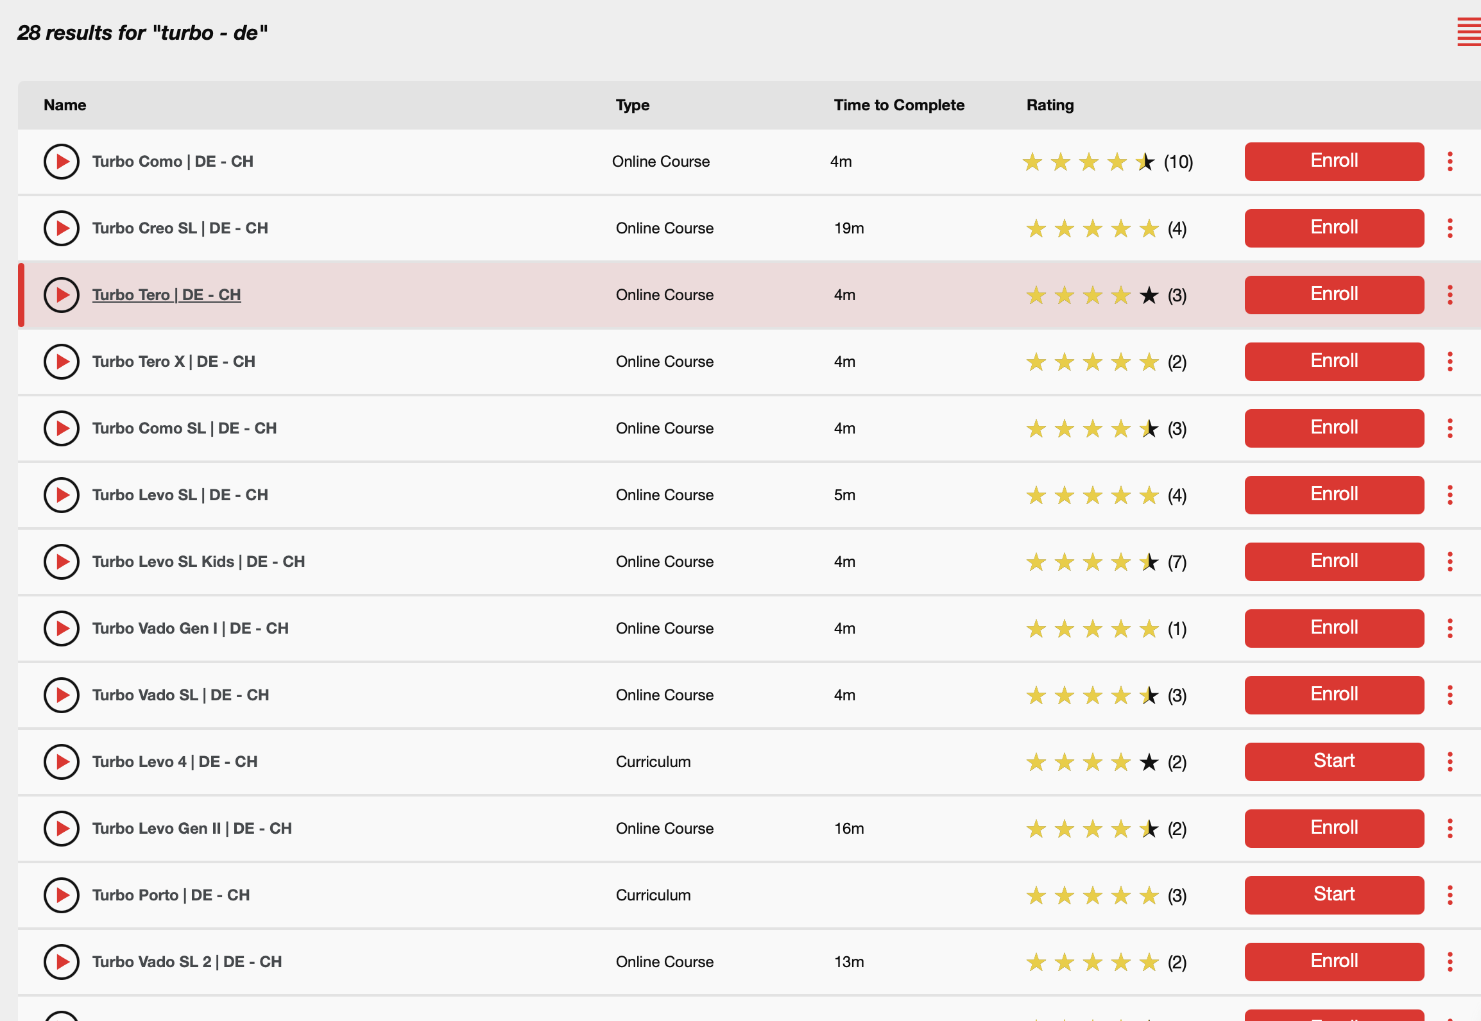Click the 28 results heading text
Screen dimensions: 1481x1021
(x=142, y=33)
